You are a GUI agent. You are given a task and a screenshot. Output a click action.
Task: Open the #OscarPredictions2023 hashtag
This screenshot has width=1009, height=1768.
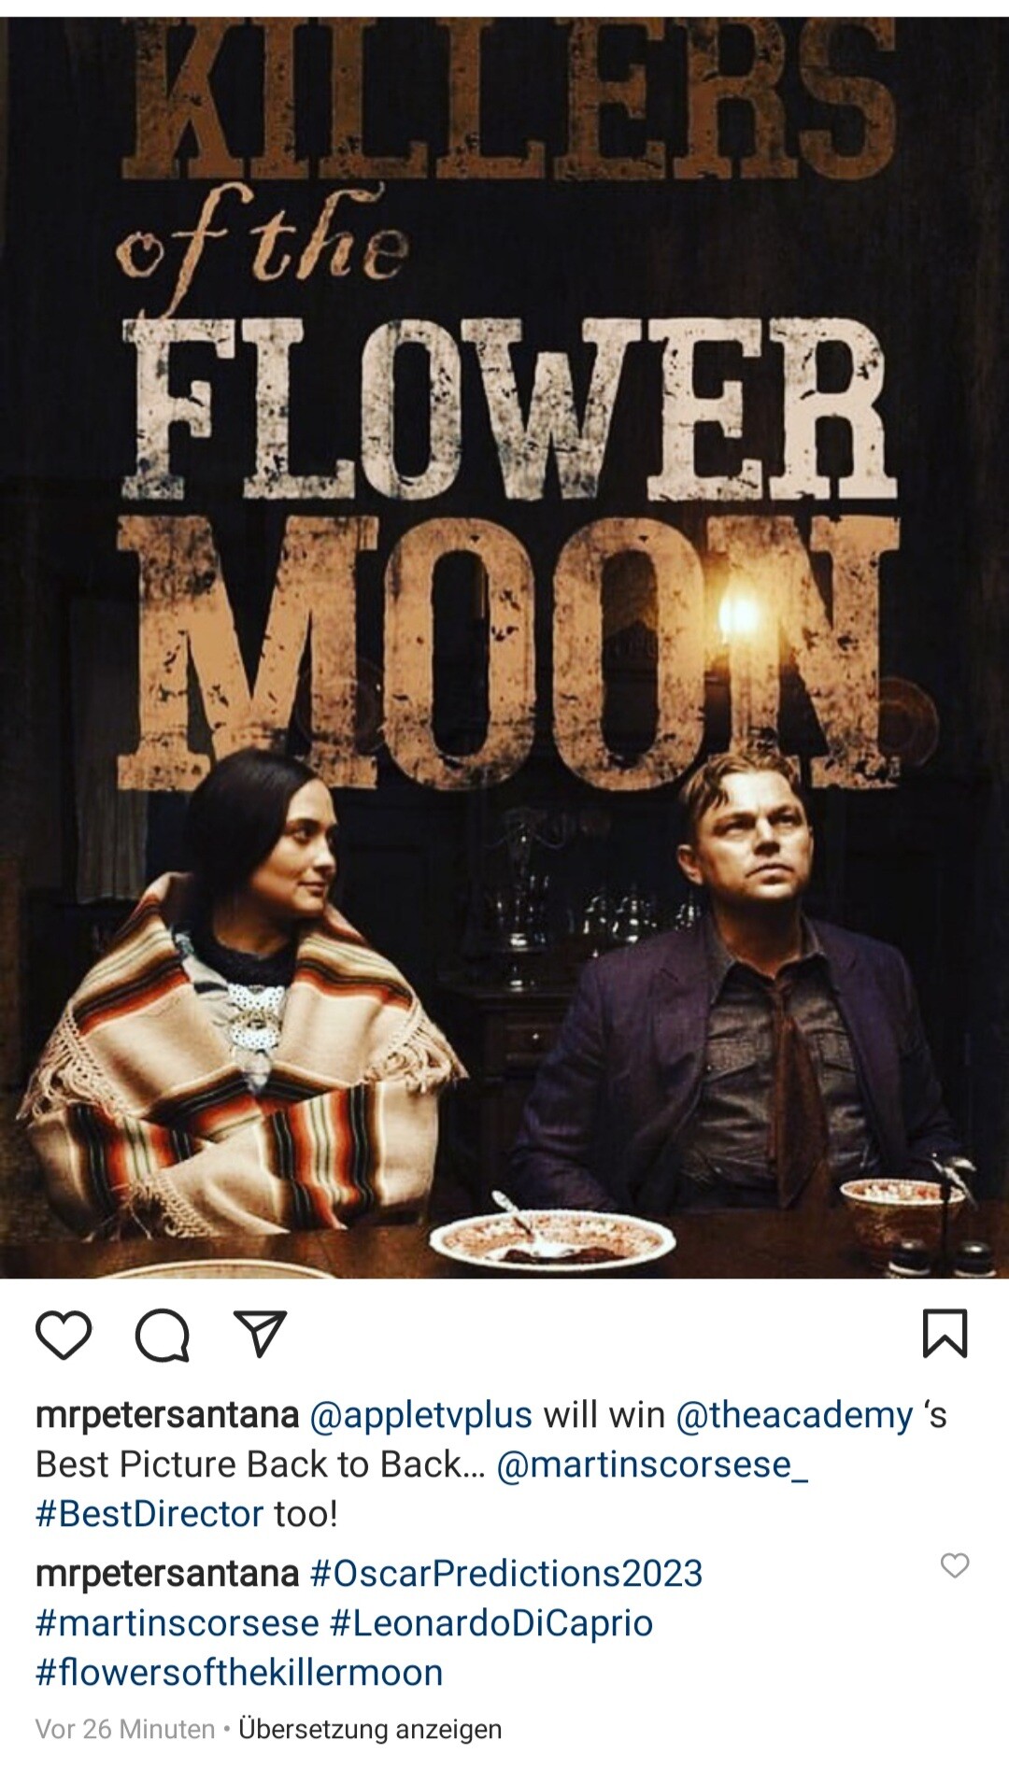pyautogui.click(x=505, y=1574)
